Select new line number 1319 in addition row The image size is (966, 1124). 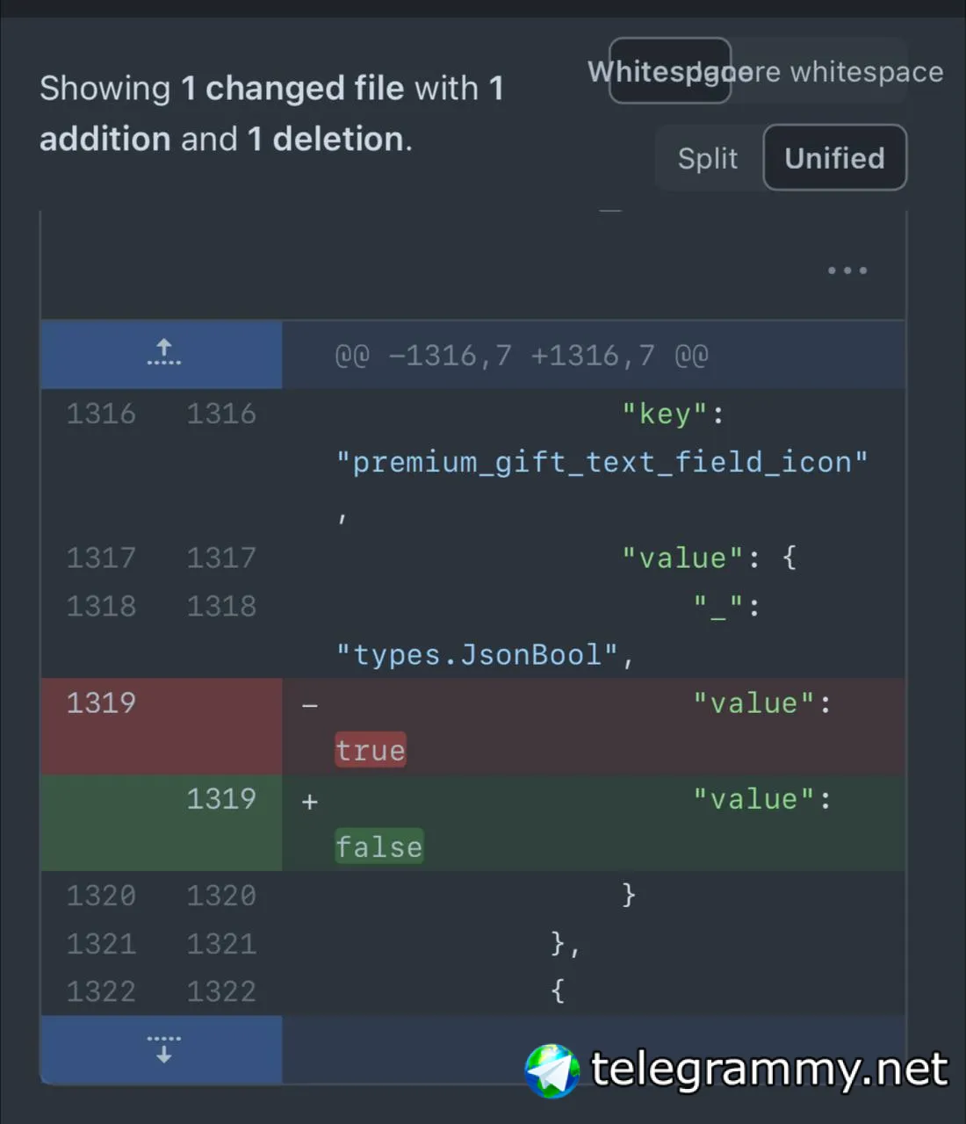click(x=221, y=799)
